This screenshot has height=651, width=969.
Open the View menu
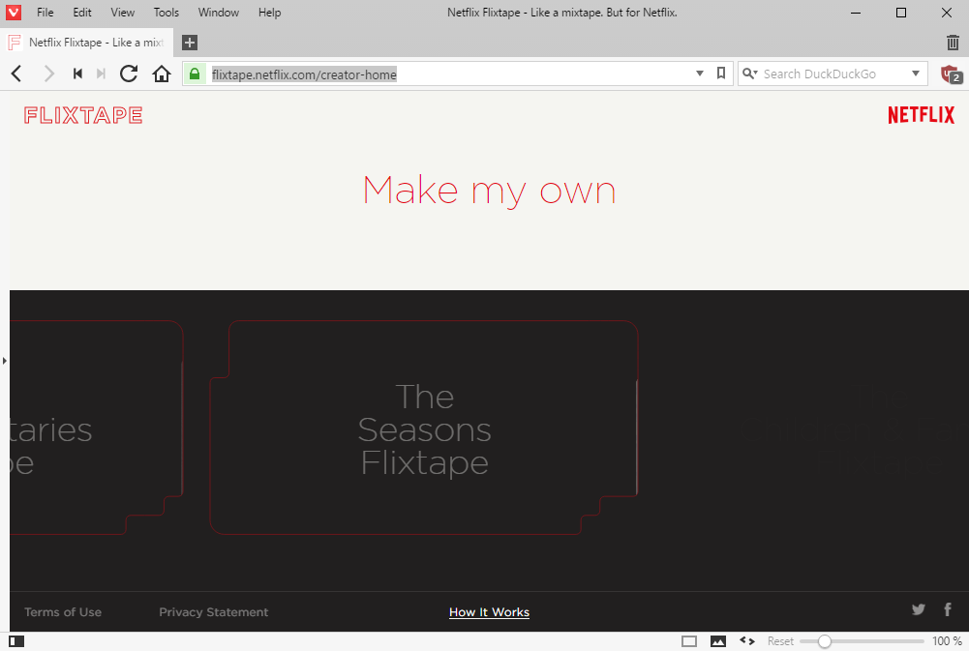122,13
